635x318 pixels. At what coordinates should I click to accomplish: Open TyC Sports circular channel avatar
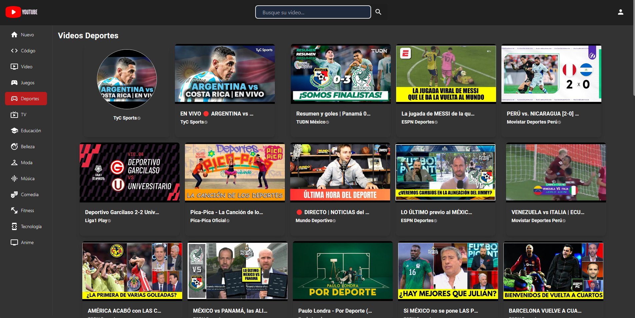tap(127, 79)
